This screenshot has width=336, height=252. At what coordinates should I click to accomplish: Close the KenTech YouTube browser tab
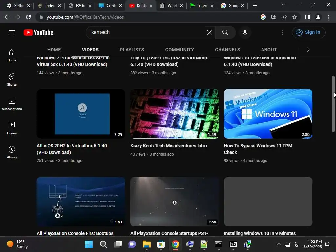click(151, 6)
